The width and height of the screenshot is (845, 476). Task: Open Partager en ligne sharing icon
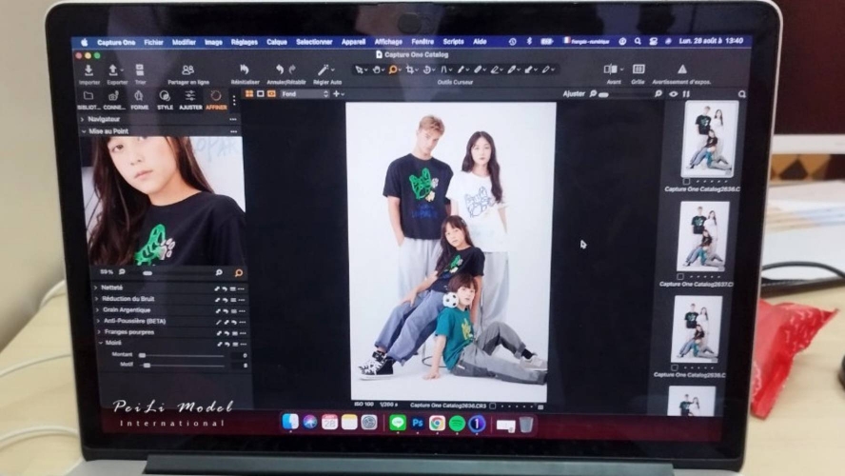187,70
